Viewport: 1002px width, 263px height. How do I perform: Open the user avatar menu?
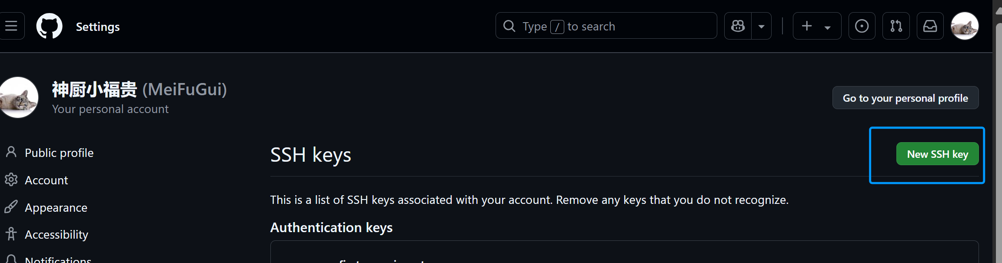pos(965,26)
